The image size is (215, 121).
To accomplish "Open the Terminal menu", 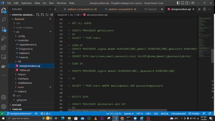I will (x=61, y=3).
